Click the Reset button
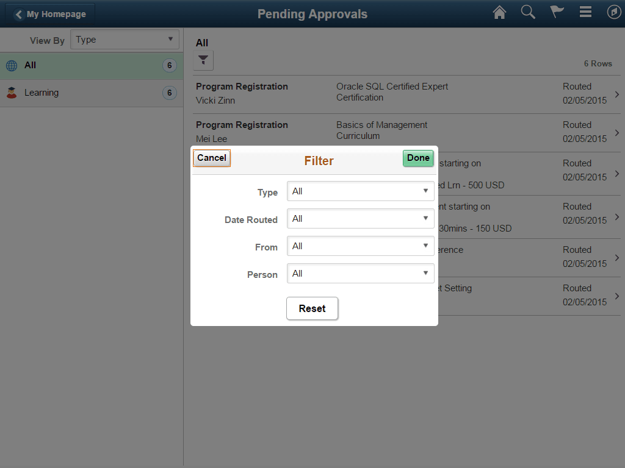The image size is (625, 468). point(312,308)
